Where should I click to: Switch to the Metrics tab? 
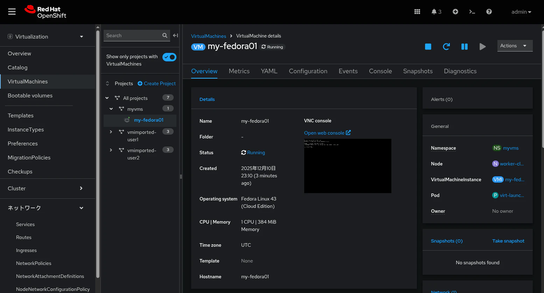[239, 71]
